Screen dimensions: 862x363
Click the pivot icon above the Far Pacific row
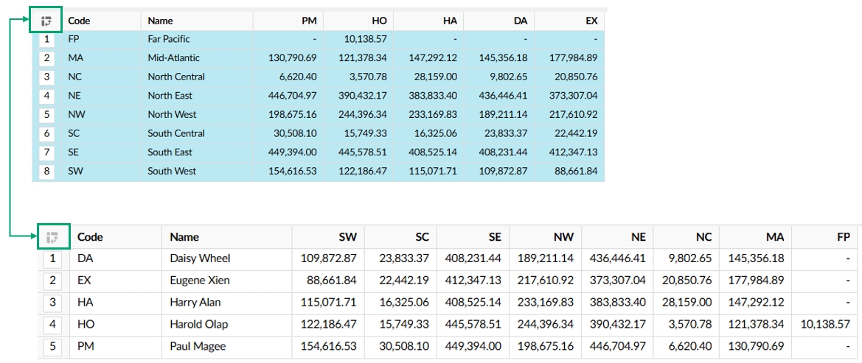click(46, 21)
